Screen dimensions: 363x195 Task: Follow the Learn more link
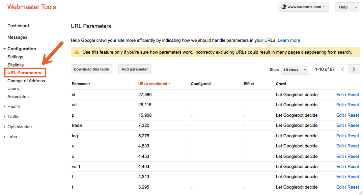289,40
